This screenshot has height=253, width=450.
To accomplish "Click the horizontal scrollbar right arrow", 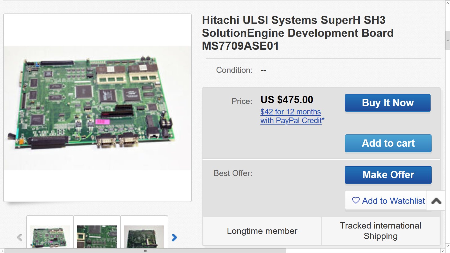I will 443,250.
